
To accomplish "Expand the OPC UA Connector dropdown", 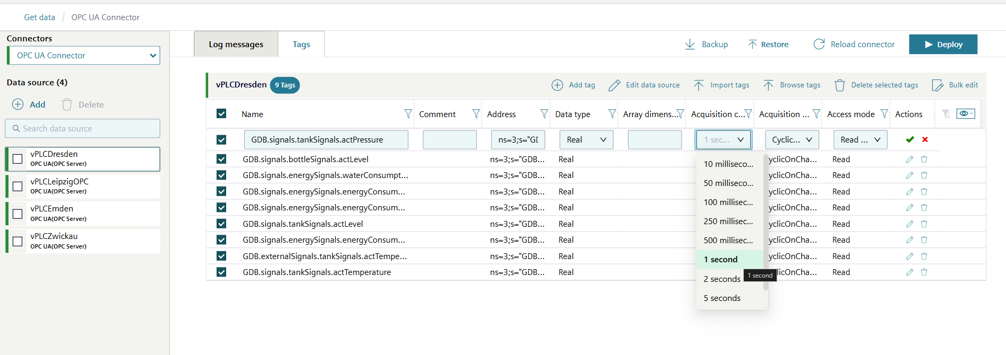I will [x=84, y=56].
